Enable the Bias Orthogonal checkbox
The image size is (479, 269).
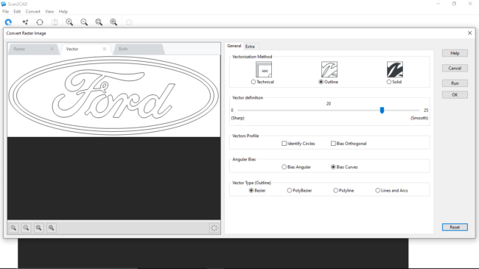point(333,144)
